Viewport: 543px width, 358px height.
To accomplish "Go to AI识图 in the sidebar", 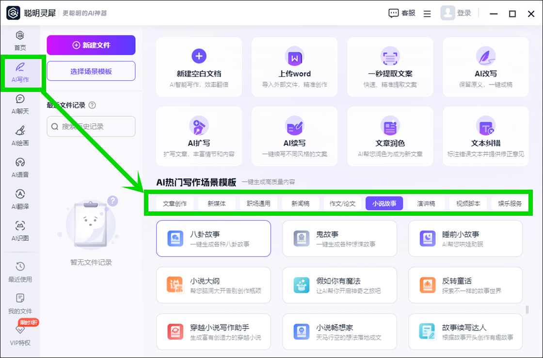I will point(20,231).
